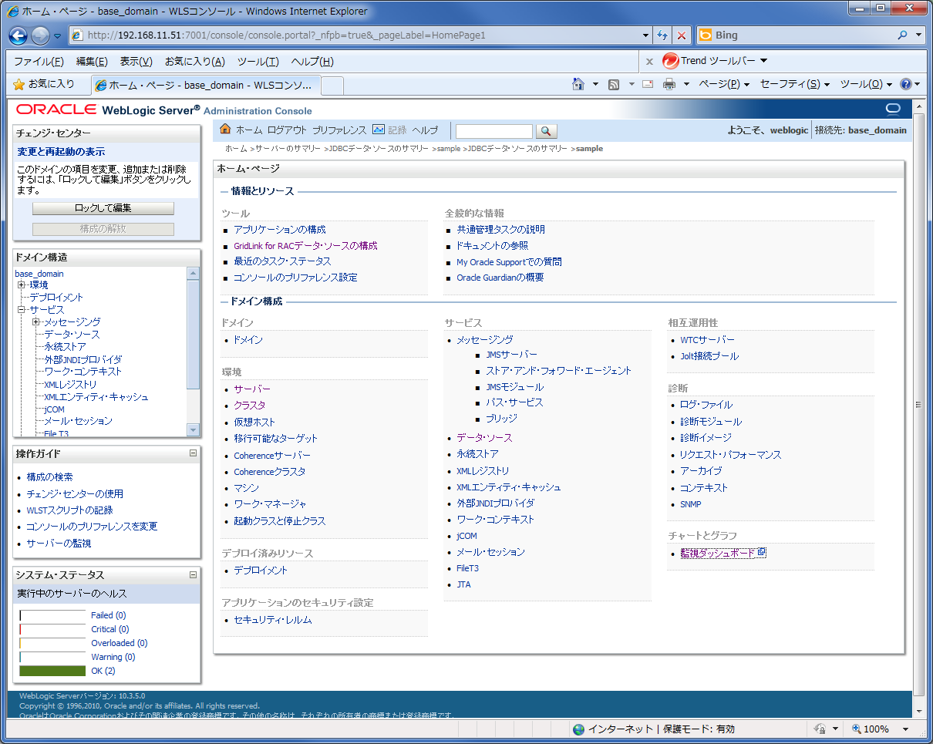Close the Trend toolbar with the x
The height and width of the screenshot is (744, 933).
(x=649, y=61)
